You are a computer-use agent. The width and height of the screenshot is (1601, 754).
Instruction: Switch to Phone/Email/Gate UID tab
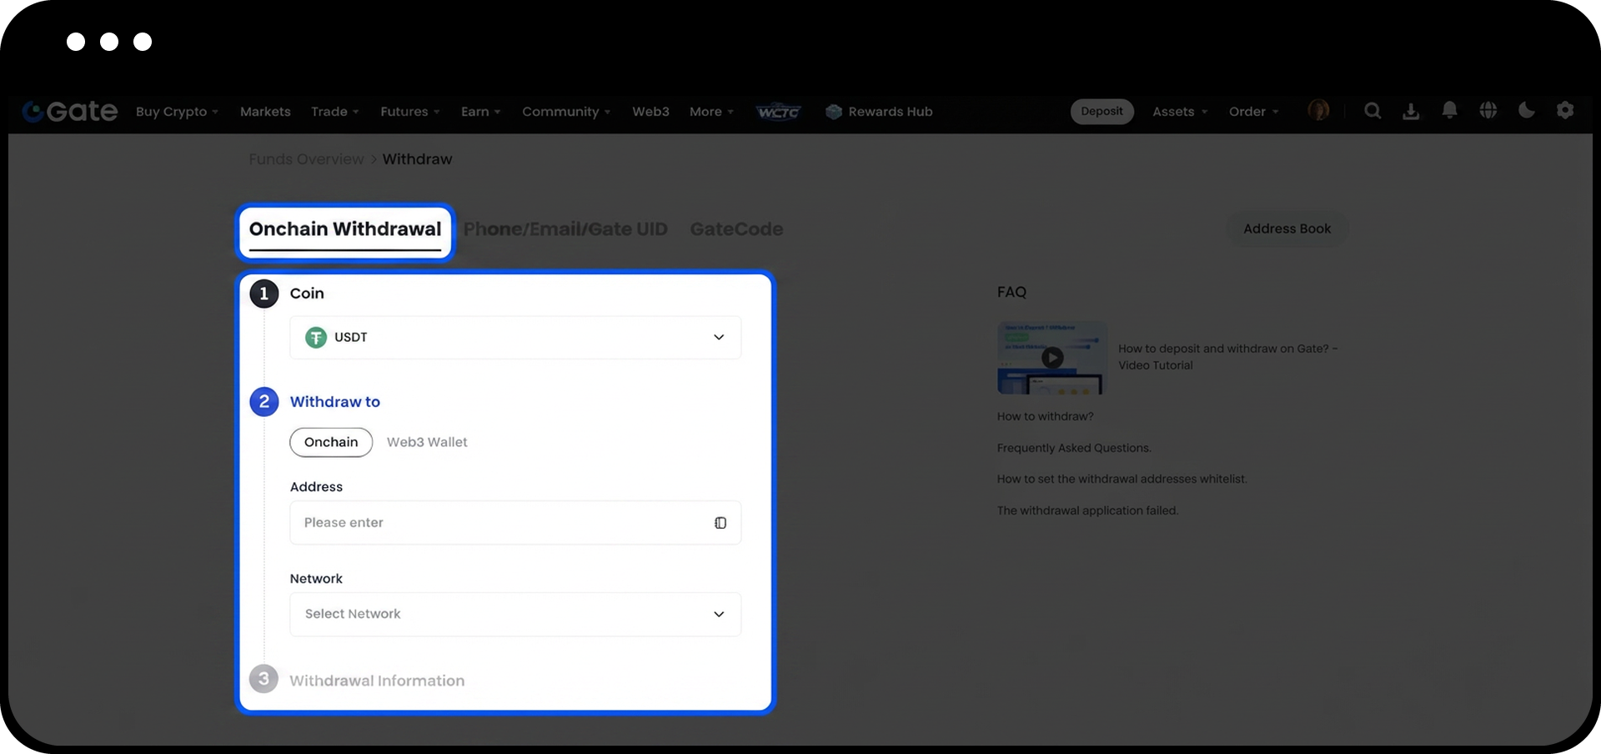click(x=565, y=229)
